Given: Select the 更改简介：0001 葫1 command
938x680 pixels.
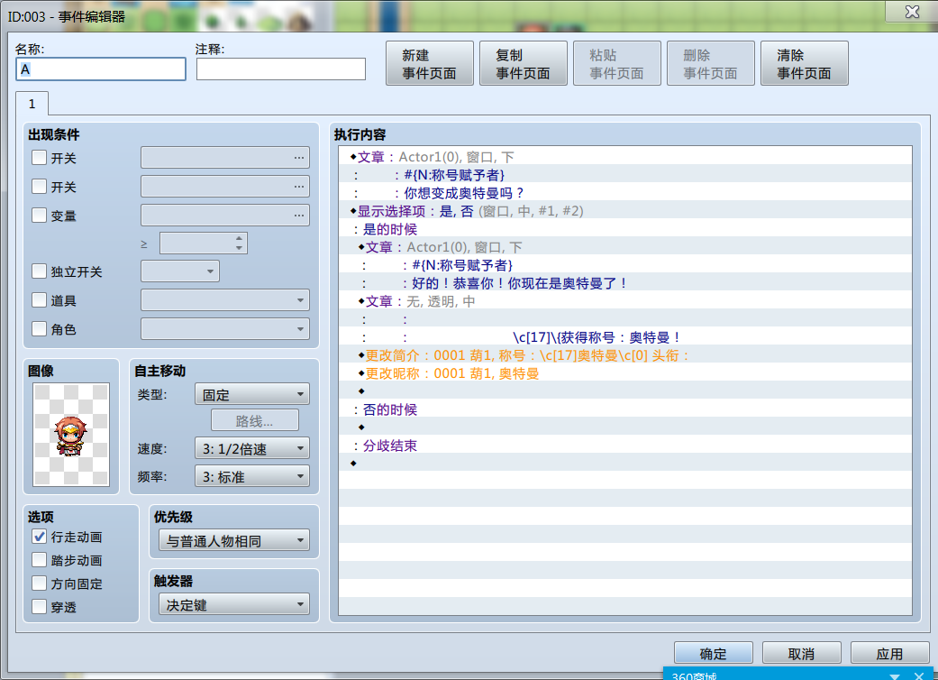Looking at the screenshot, I should point(625,355).
